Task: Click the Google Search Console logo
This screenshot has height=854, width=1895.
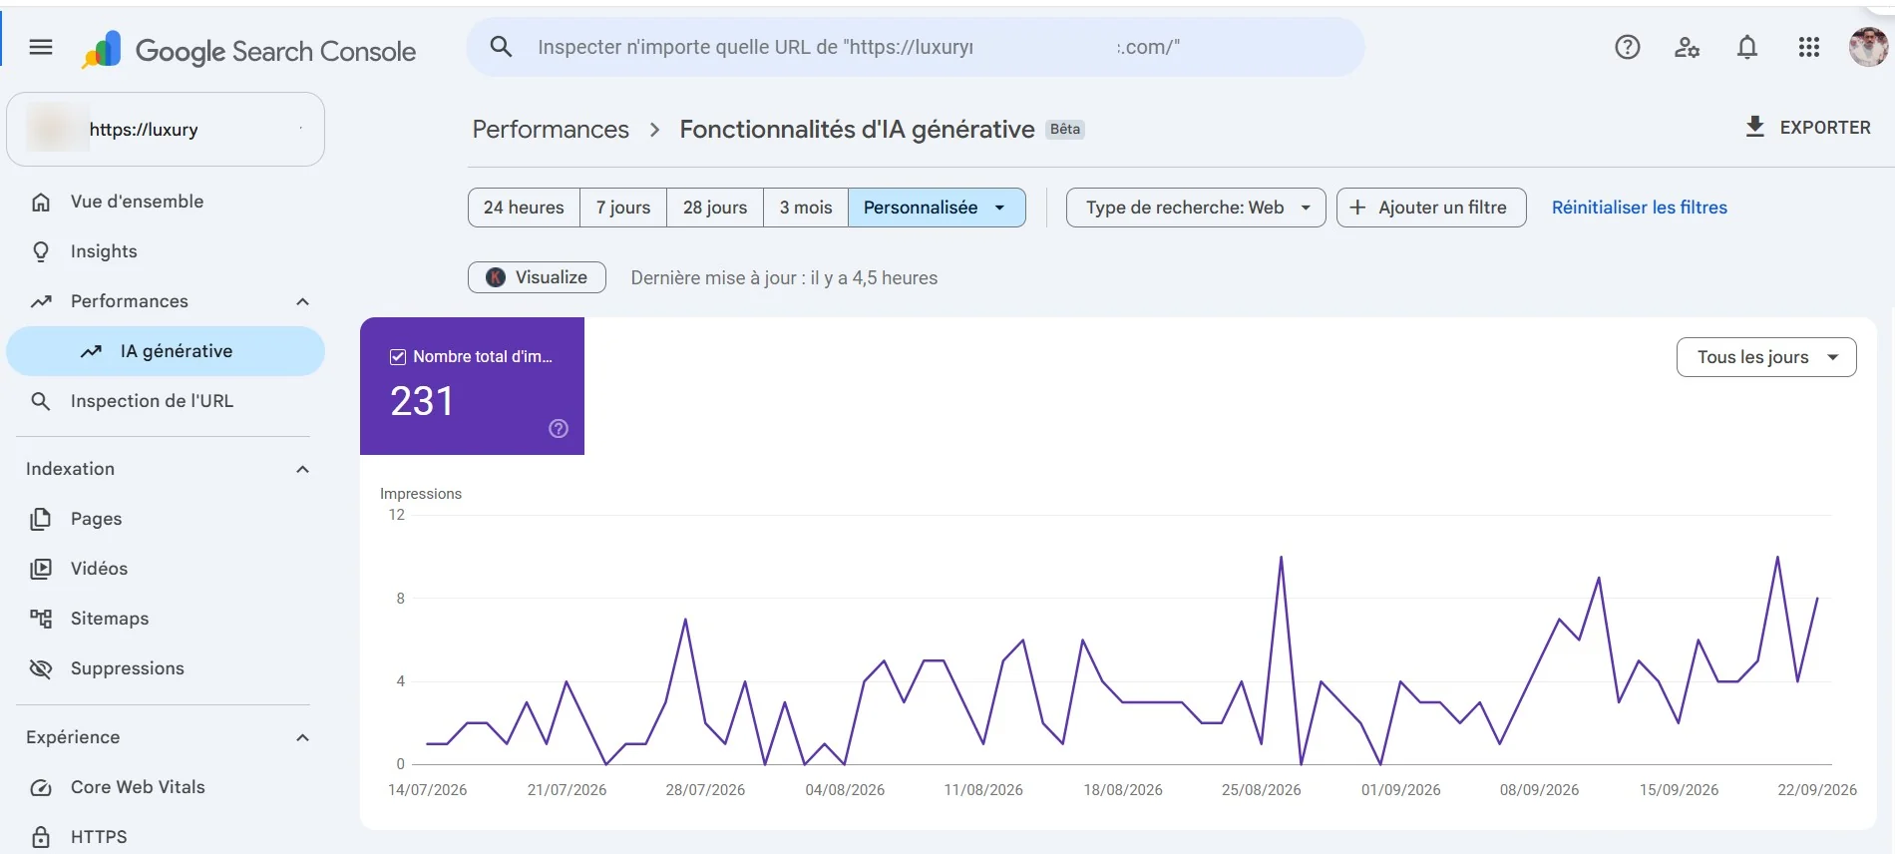Action: 248,50
